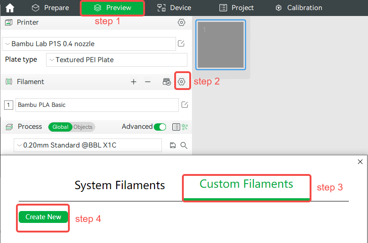
Task: Open printer settings gear icon
Action: tap(181, 22)
